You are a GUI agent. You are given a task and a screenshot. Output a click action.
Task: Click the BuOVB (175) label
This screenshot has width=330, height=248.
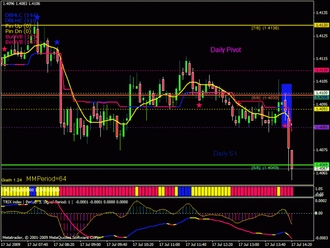[x=21, y=36]
